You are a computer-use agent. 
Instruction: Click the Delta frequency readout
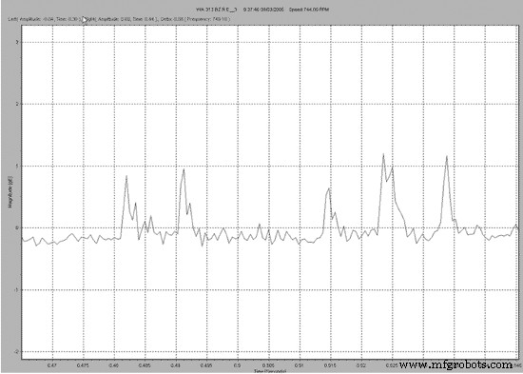click(195, 19)
